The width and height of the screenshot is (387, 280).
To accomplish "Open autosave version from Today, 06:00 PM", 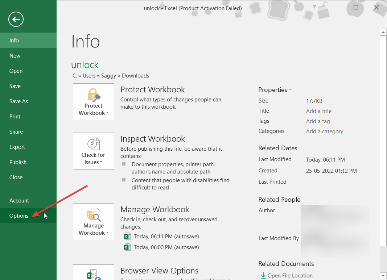I will (162, 247).
